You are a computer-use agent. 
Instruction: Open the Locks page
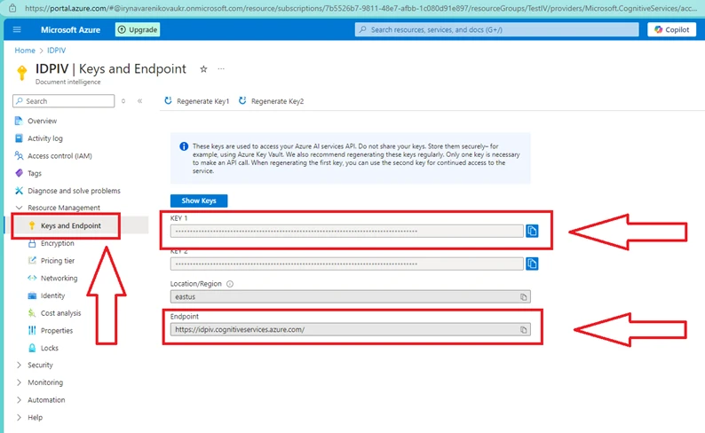50,348
